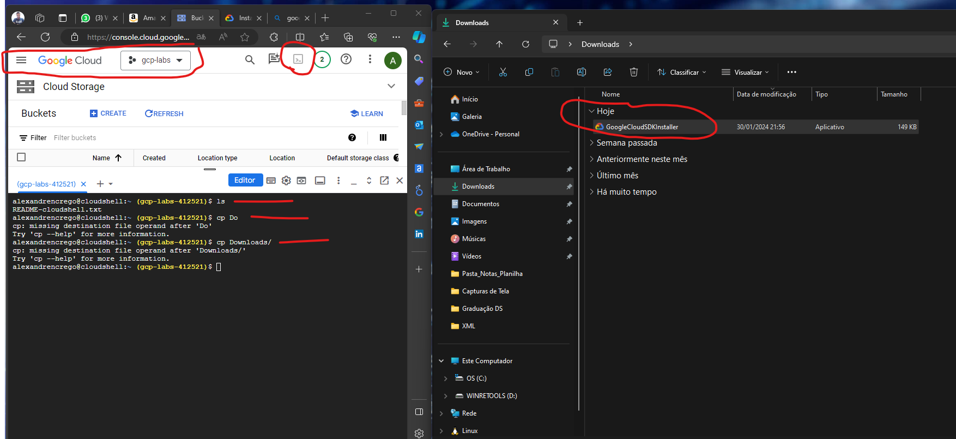The height and width of the screenshot is (439, 956).
Task: Select GoogleCloudSDKInstaller file
Action: (755, 127)
